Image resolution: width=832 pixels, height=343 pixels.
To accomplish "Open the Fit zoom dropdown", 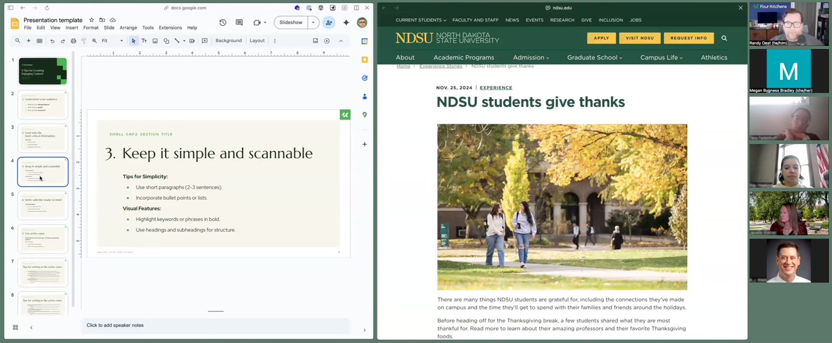I will 121,41.
